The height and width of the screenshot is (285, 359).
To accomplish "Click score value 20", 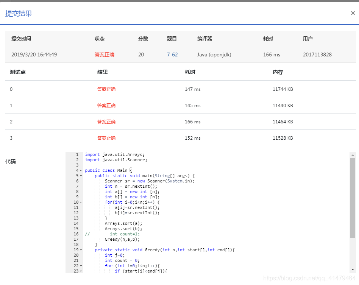I will [x=141, y=55].
